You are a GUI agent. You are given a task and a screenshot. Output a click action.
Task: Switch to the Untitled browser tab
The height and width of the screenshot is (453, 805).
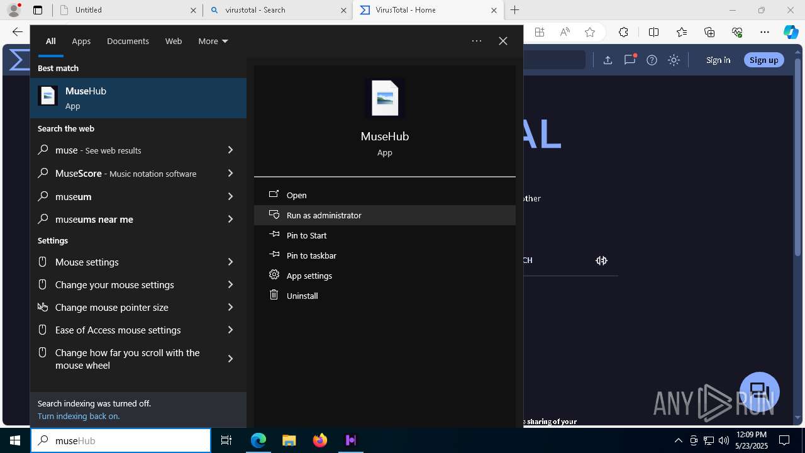pos(128,10)
